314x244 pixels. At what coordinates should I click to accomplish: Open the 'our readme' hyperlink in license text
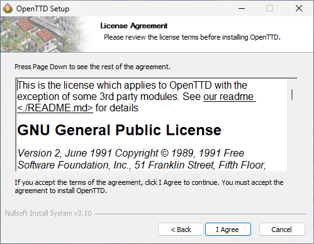tap(228, 97)
